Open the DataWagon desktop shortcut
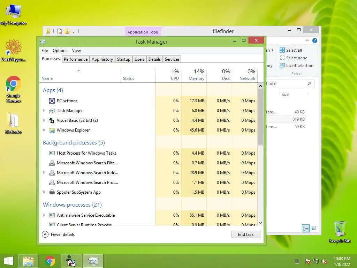 [x=14, y=50]
